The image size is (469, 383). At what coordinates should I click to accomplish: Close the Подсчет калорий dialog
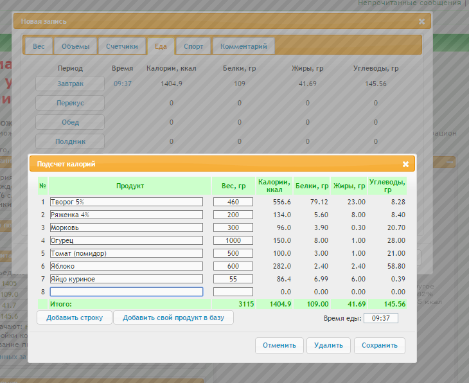[x=405, y=164]
